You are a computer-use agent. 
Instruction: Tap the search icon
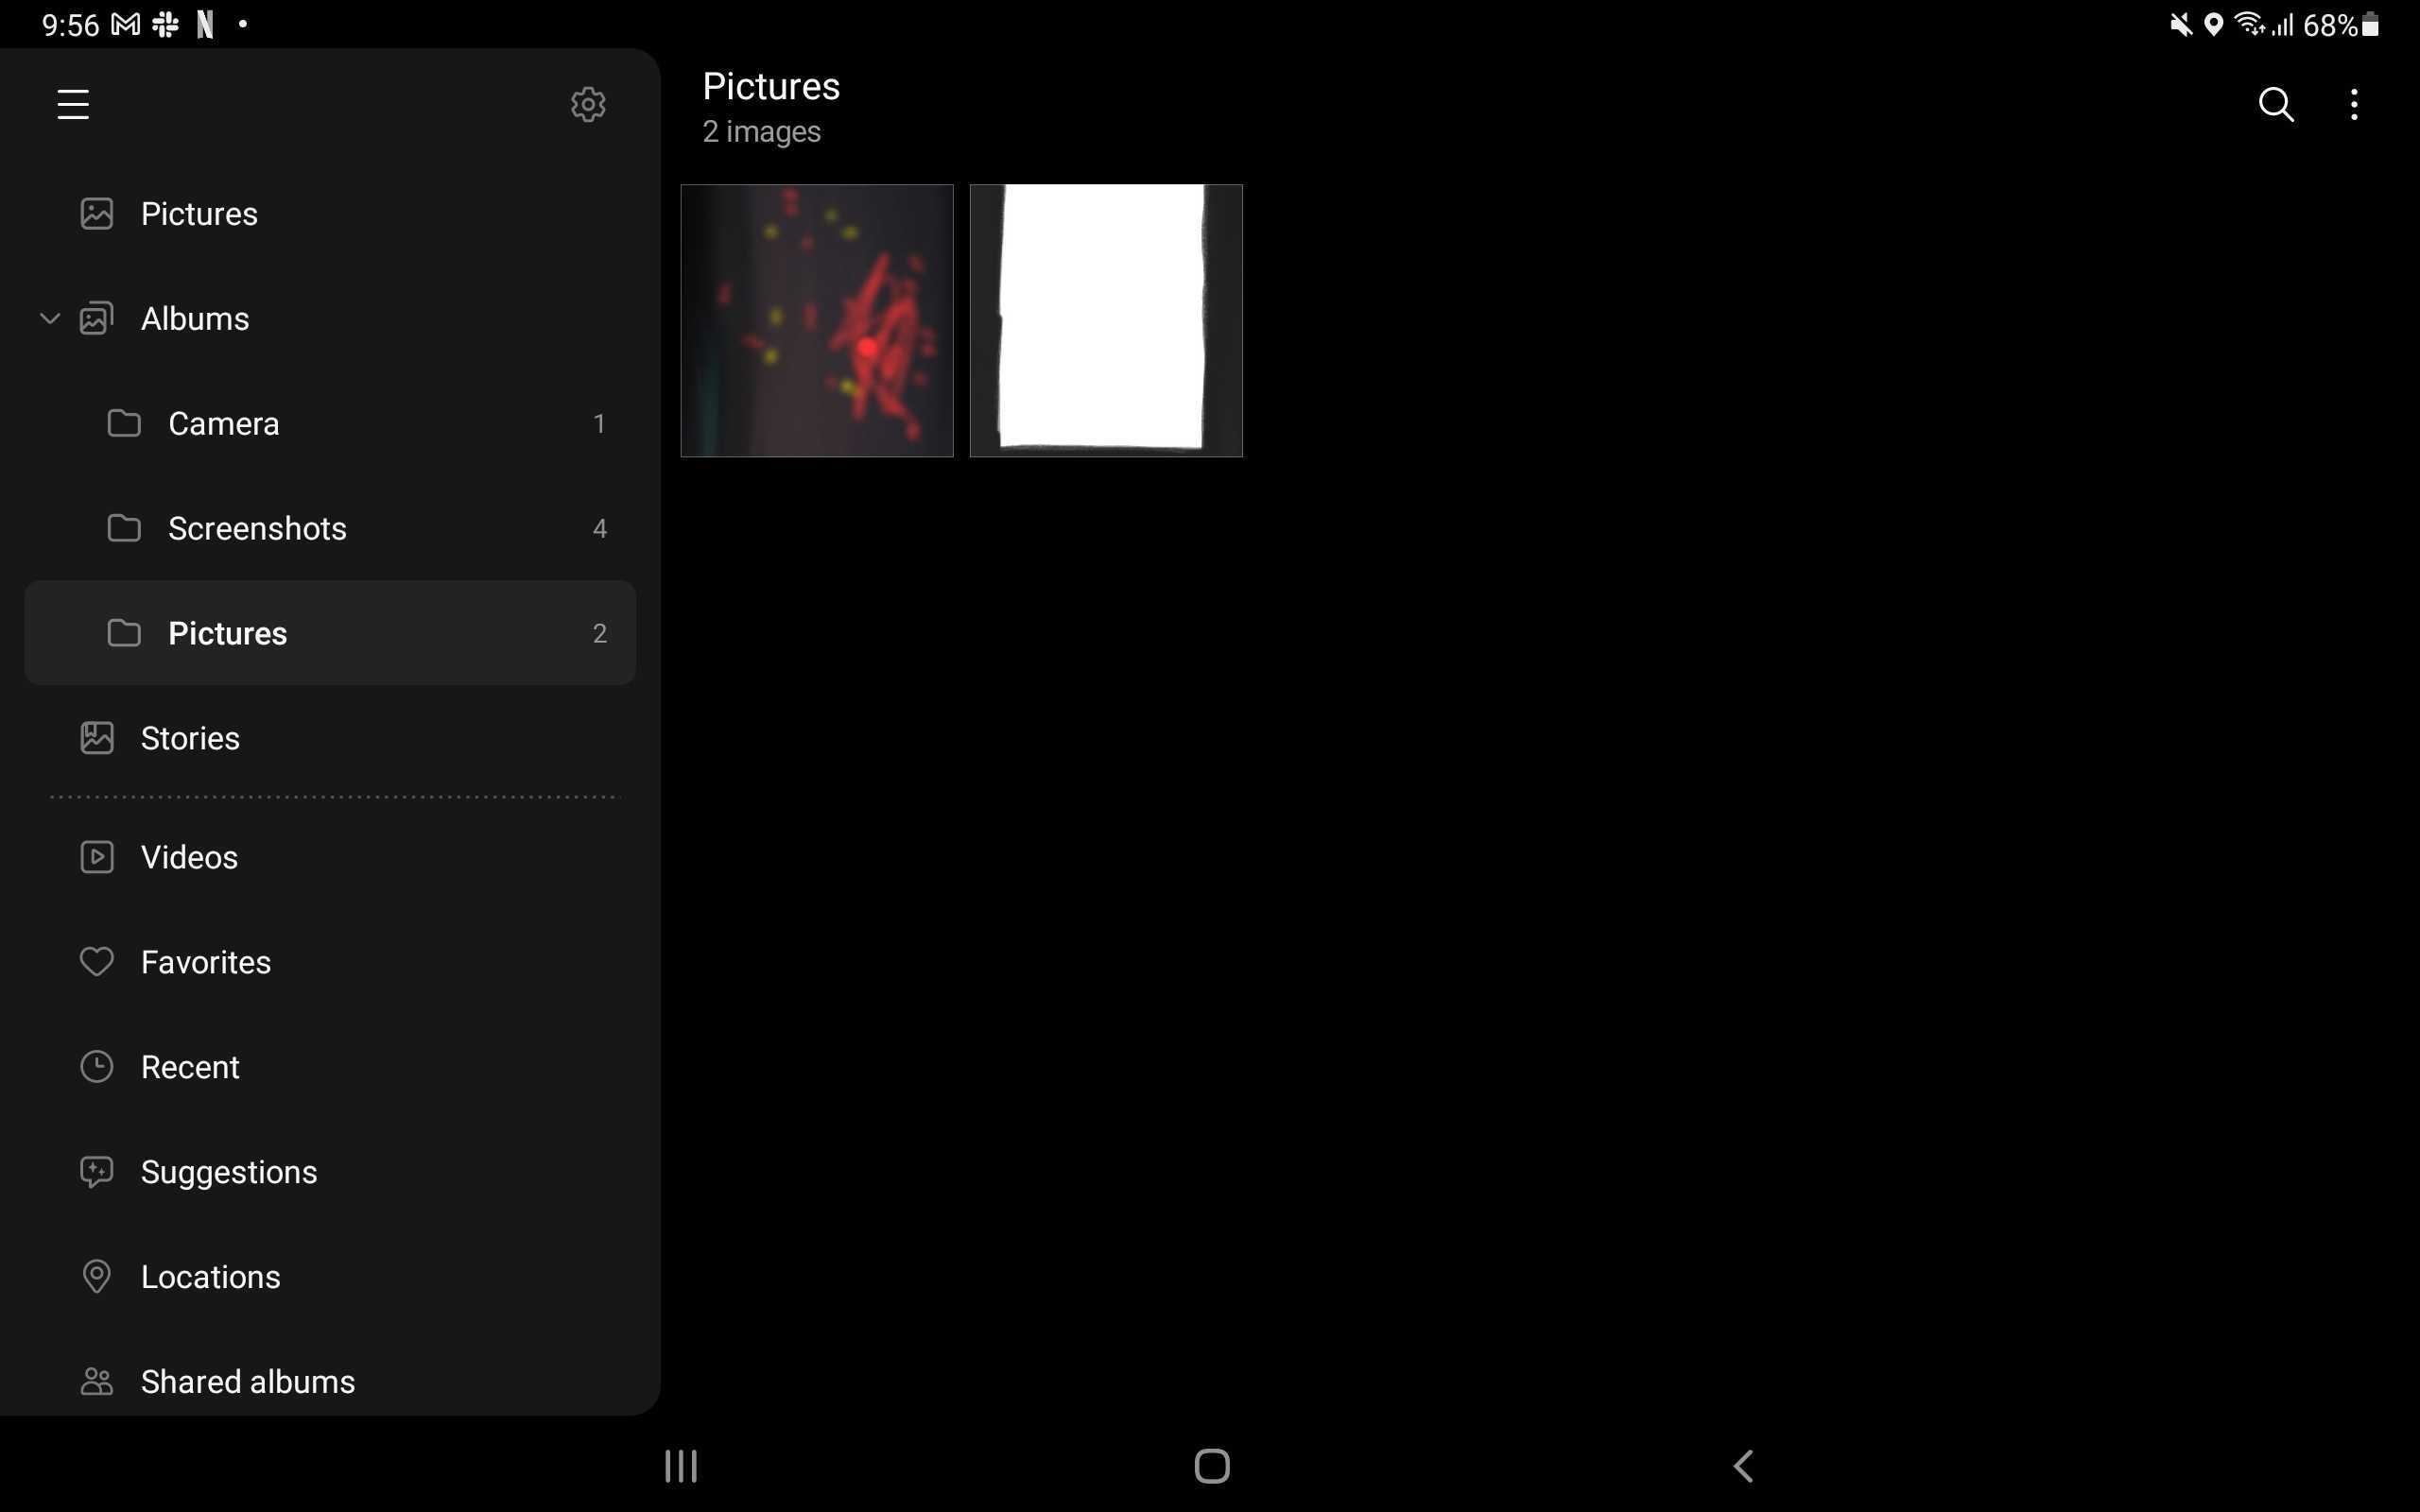2275,105
